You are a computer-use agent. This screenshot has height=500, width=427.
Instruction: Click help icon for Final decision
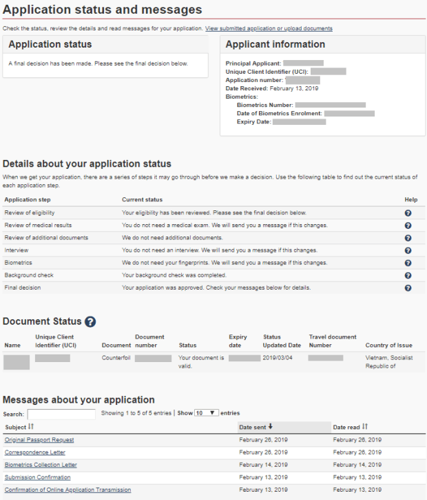pos(408,288)
